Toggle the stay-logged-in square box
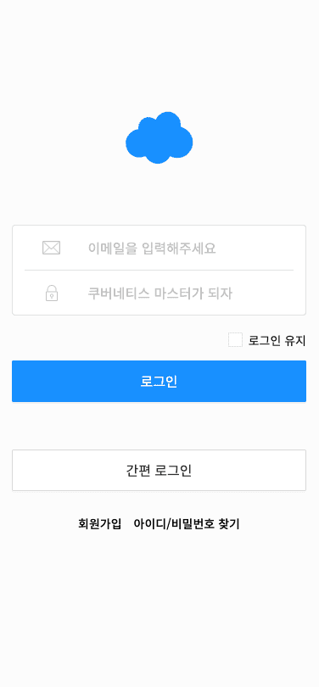This screenshot has width=319, height=687. [x=235, y=340]
